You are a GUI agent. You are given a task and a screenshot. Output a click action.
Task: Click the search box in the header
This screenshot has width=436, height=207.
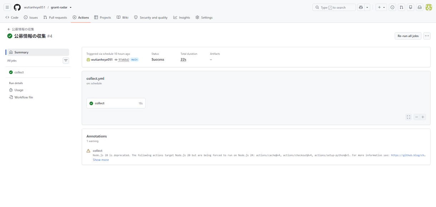(334, 7)
